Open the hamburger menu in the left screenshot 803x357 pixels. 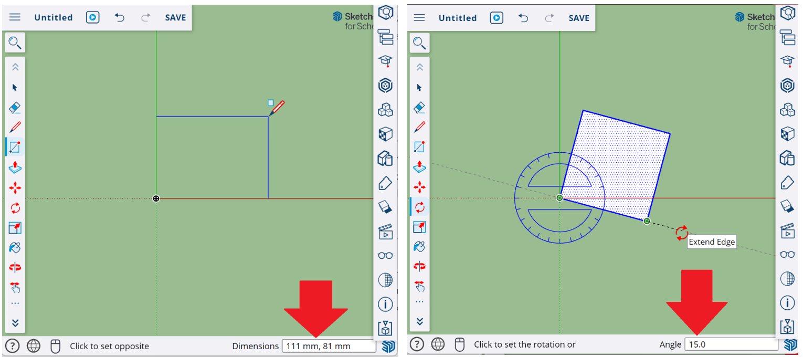[x=15, y=17]
